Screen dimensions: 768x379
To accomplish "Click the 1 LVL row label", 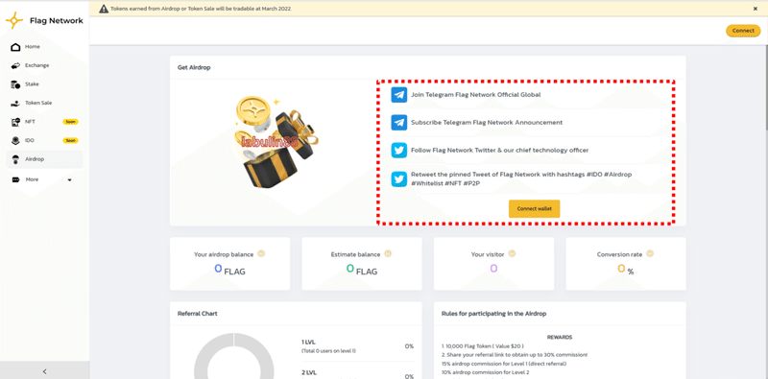I will coord(308,343).
